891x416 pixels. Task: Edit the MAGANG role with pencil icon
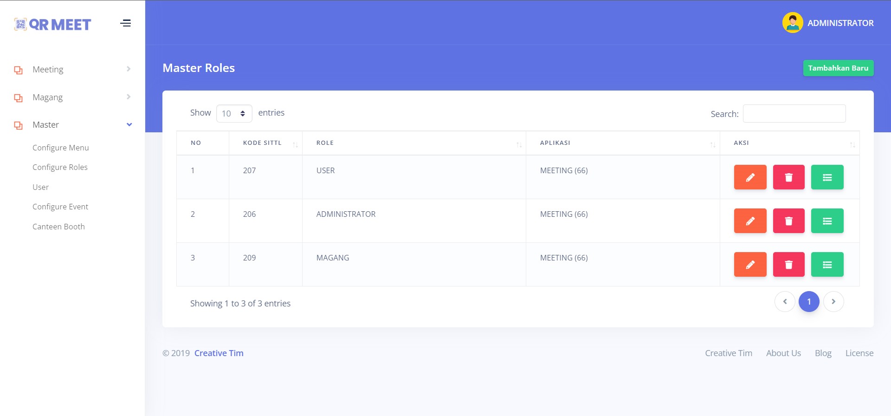pos(750,265)
